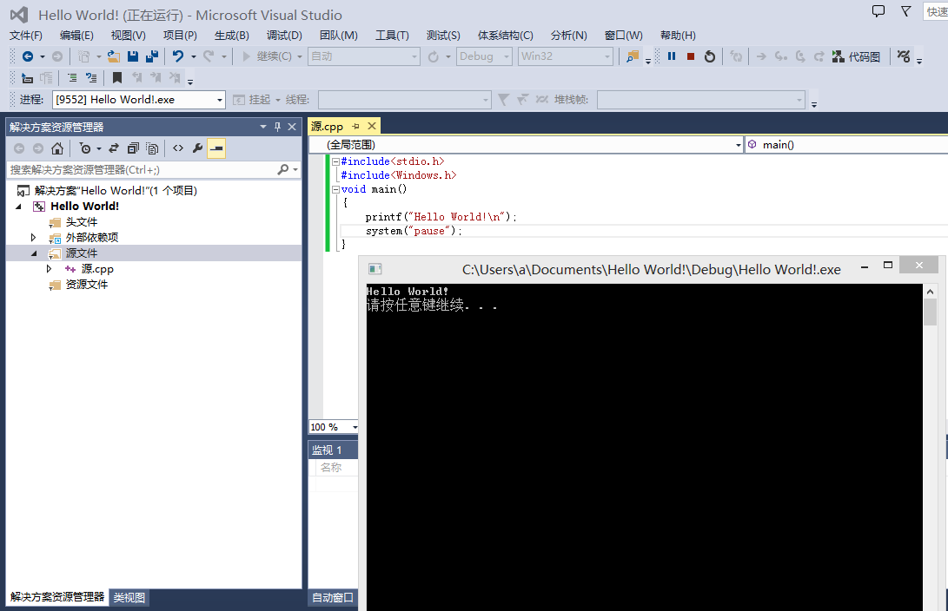Pin the 源.cpp editor tab
The width and height of the screenshot is (948, 611).
(x=356, y=126)
